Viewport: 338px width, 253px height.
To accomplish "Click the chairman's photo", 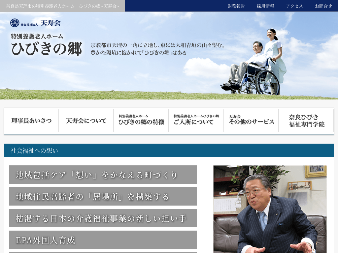I will 270,209.
